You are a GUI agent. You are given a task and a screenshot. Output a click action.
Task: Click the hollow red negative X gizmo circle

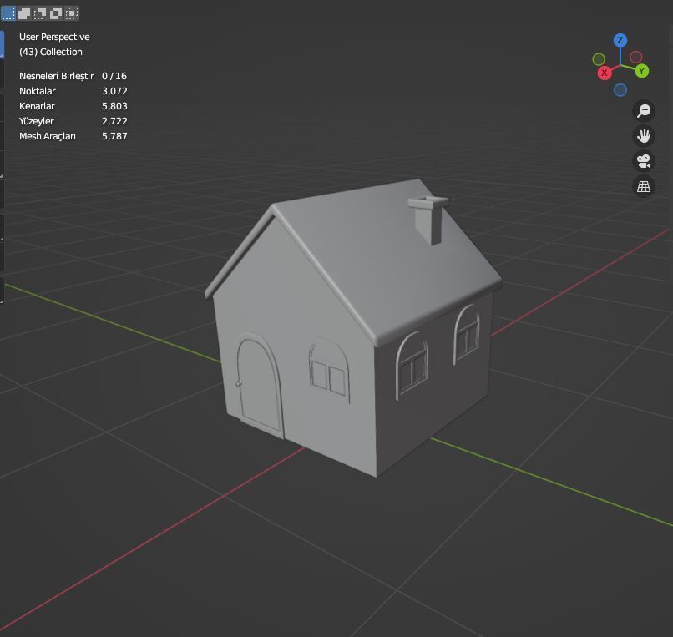coord(636,57)
